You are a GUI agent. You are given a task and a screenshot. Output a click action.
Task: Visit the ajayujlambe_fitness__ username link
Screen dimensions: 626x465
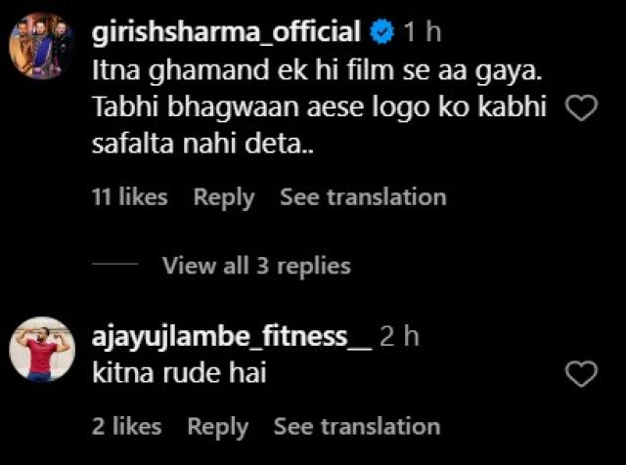[231, 338]
